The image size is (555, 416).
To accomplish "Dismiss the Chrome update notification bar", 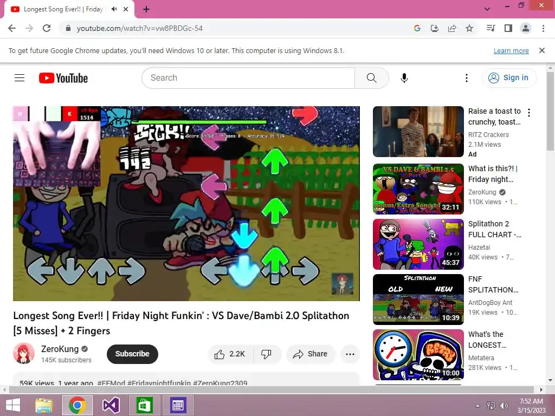I will click(542, 50).
